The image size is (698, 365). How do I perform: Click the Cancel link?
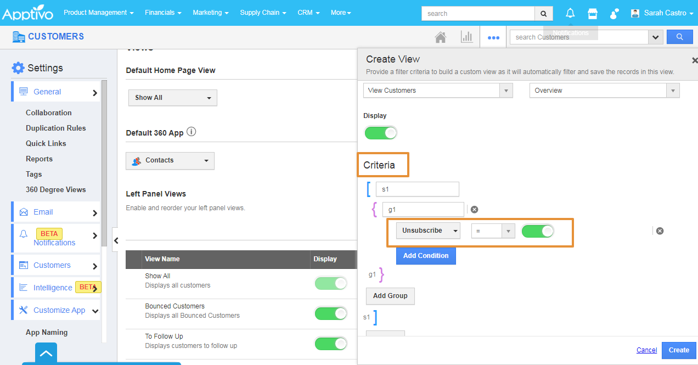click(646, 350)
